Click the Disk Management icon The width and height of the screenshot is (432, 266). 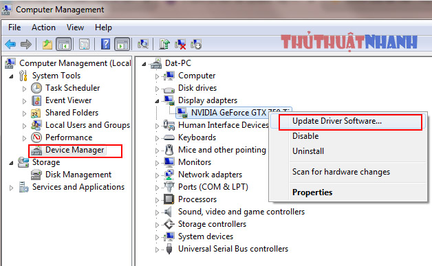36,175
